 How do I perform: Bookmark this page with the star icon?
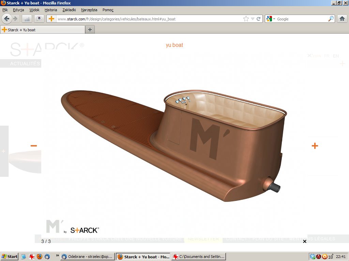pos(246,19)
